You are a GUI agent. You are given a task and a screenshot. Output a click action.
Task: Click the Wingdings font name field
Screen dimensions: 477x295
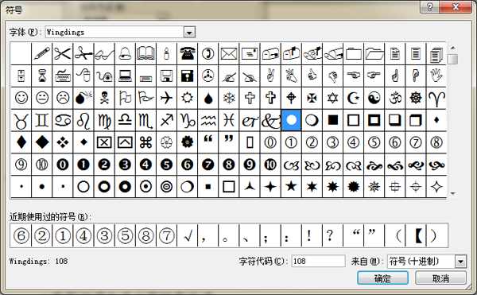click(x=114, y=32)
